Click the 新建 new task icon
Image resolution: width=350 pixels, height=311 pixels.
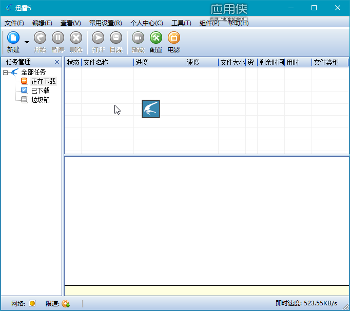pos(13,38)
